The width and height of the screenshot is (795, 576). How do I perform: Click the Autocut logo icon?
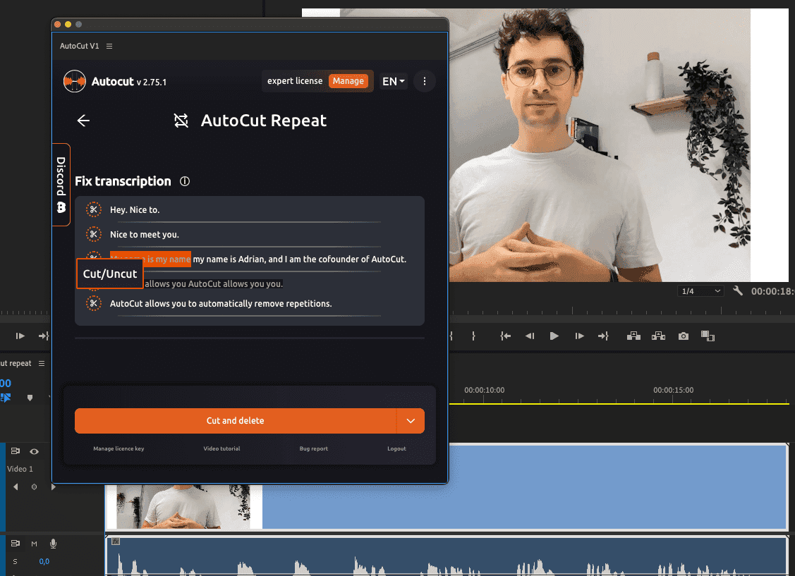(75, 82)
